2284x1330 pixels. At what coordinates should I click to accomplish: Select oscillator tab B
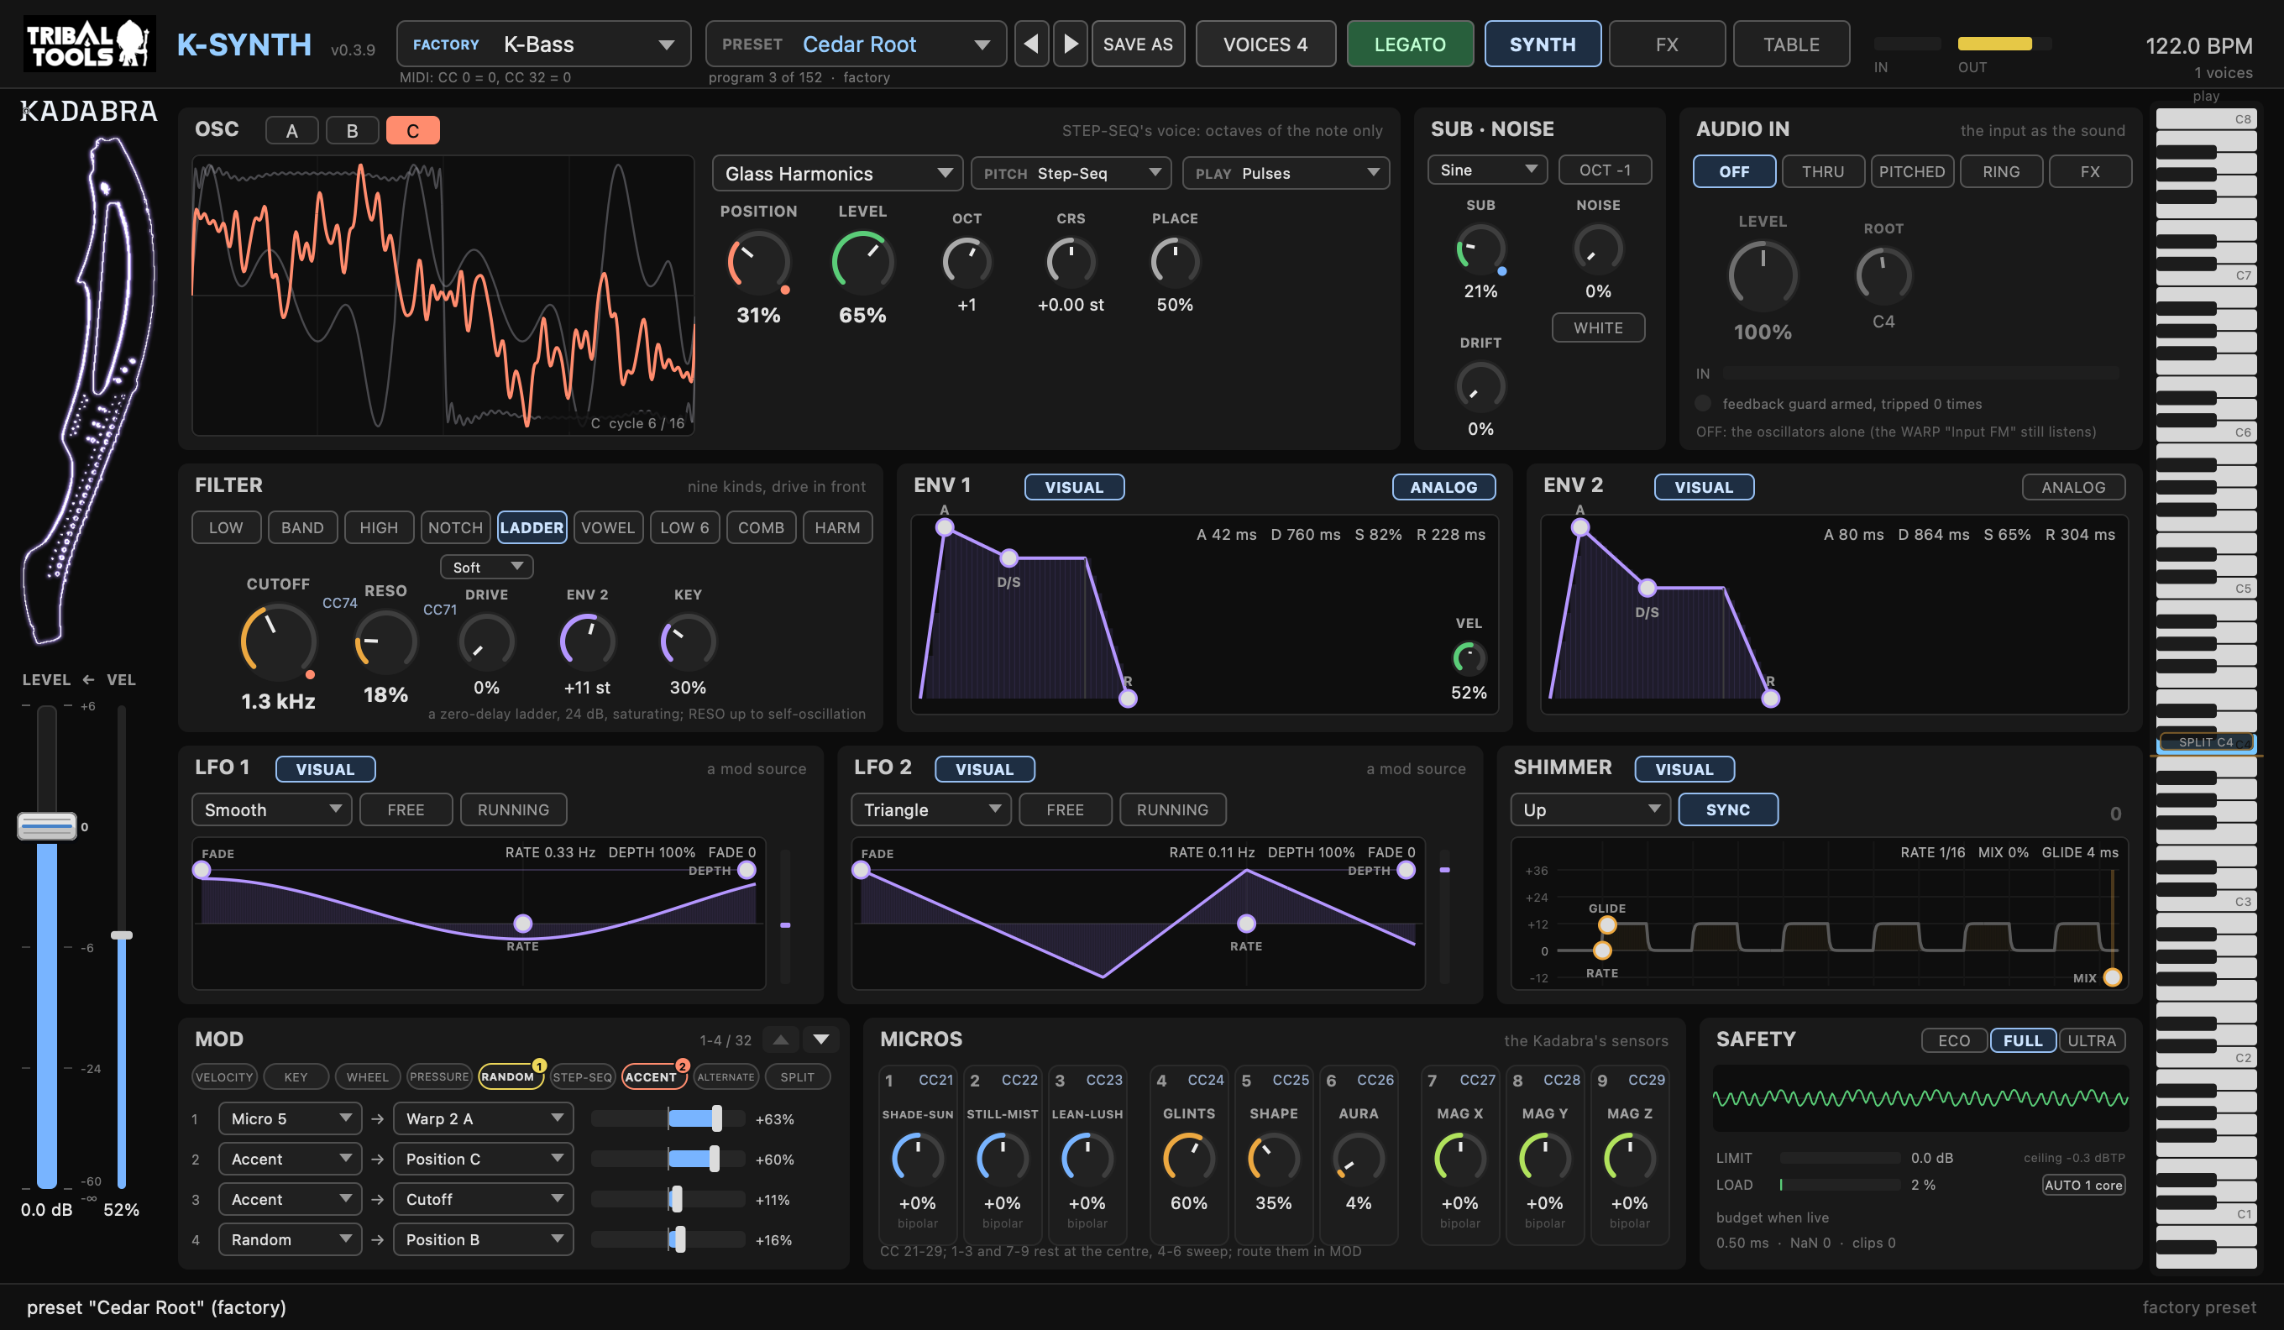tap(352, 130)
